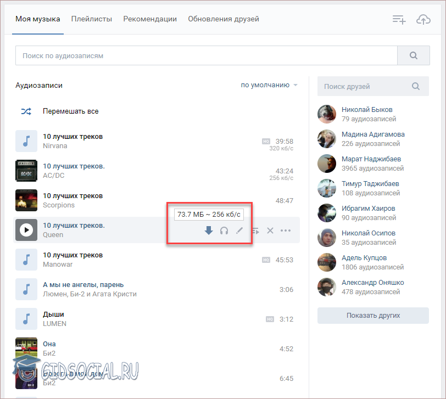446x399 pixels.
Task: Click the headphones icon on Queen track
Action: [x=224, y=231]
